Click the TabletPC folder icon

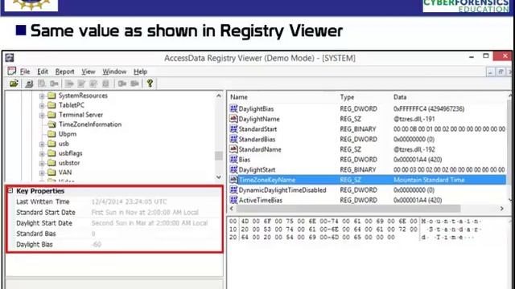tap(51, 105)
